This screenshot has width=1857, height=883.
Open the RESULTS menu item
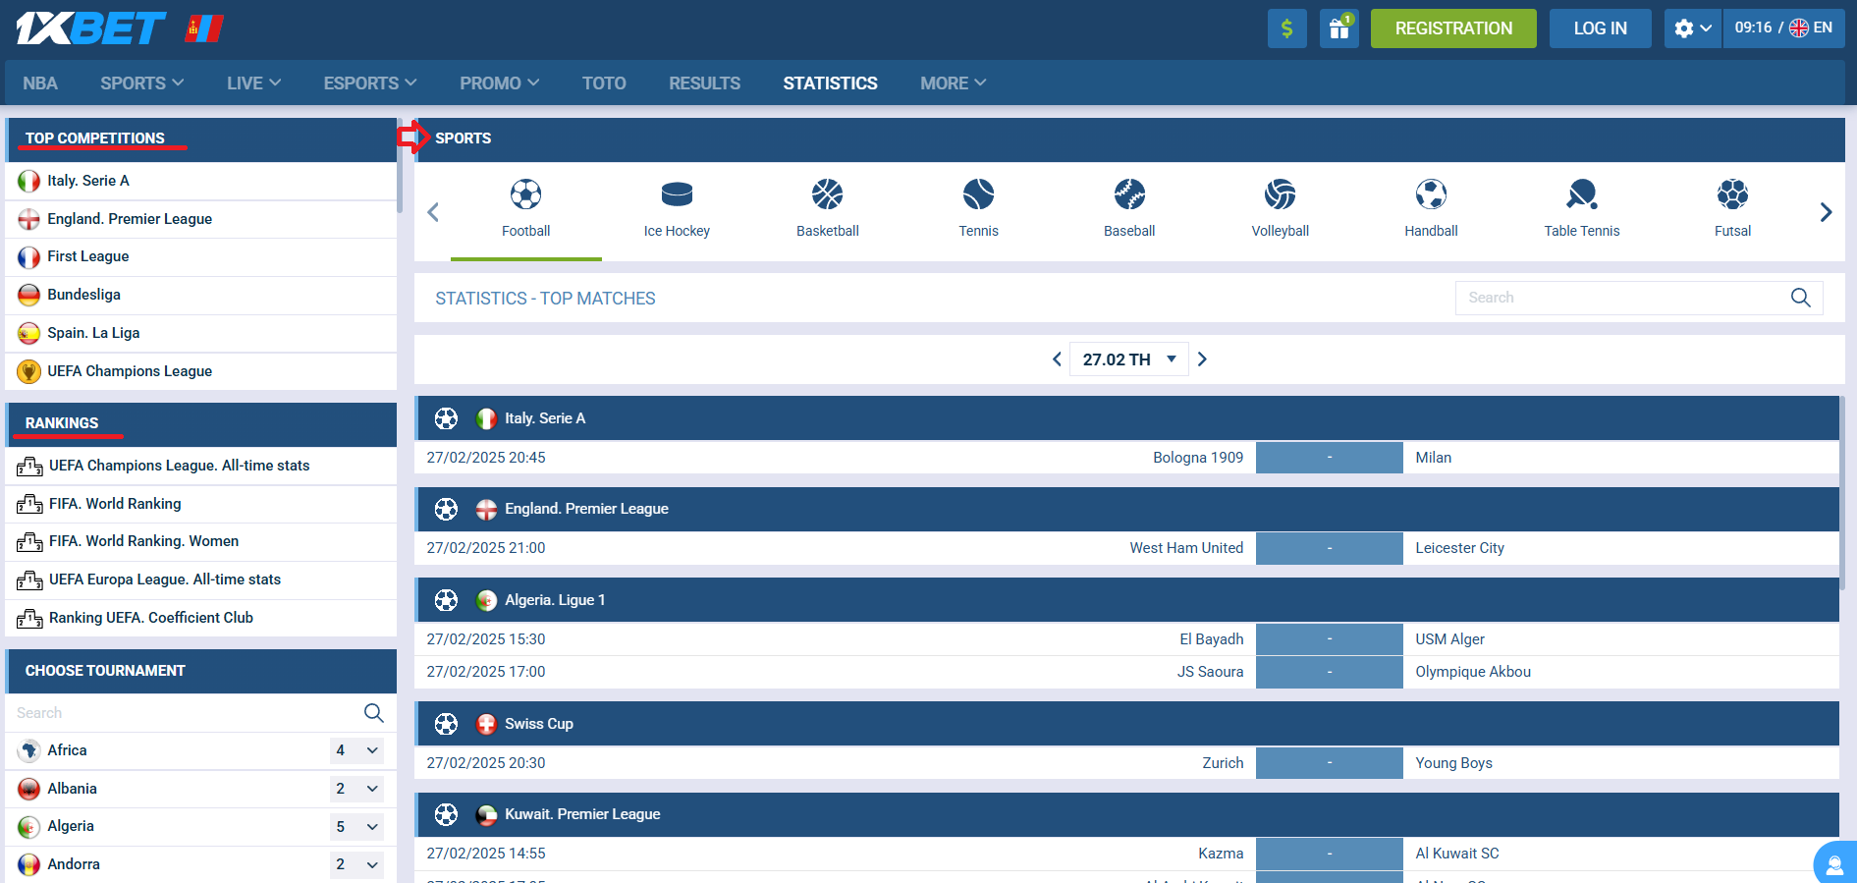(704, 83)
